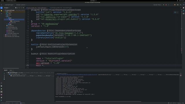Open the clock date in the top OS bar
The image size is (185, 104).
(x=92, y=1)
